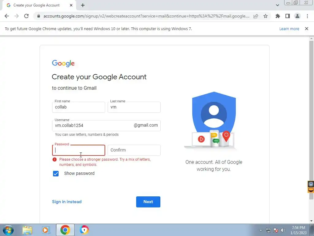Click the Google logo
Viewport: 314px width, 236px height.
63,63
